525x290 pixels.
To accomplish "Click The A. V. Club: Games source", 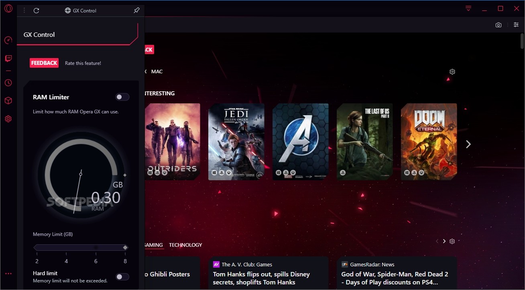I will 247,264.
